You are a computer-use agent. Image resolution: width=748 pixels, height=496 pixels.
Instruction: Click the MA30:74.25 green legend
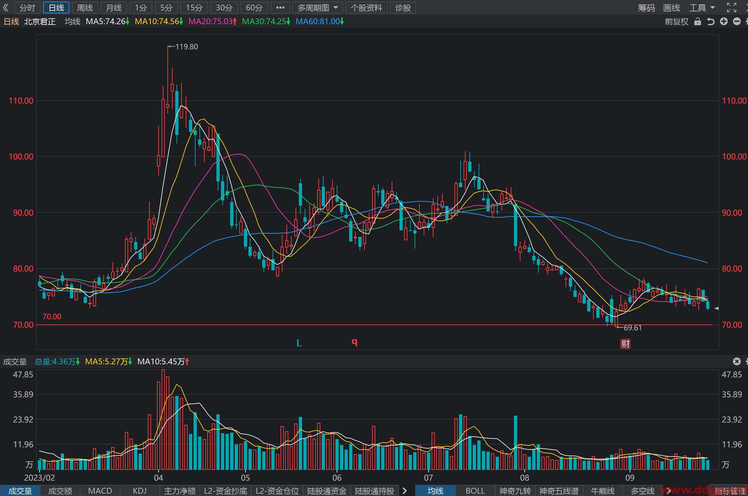click(x=266, y=22)
